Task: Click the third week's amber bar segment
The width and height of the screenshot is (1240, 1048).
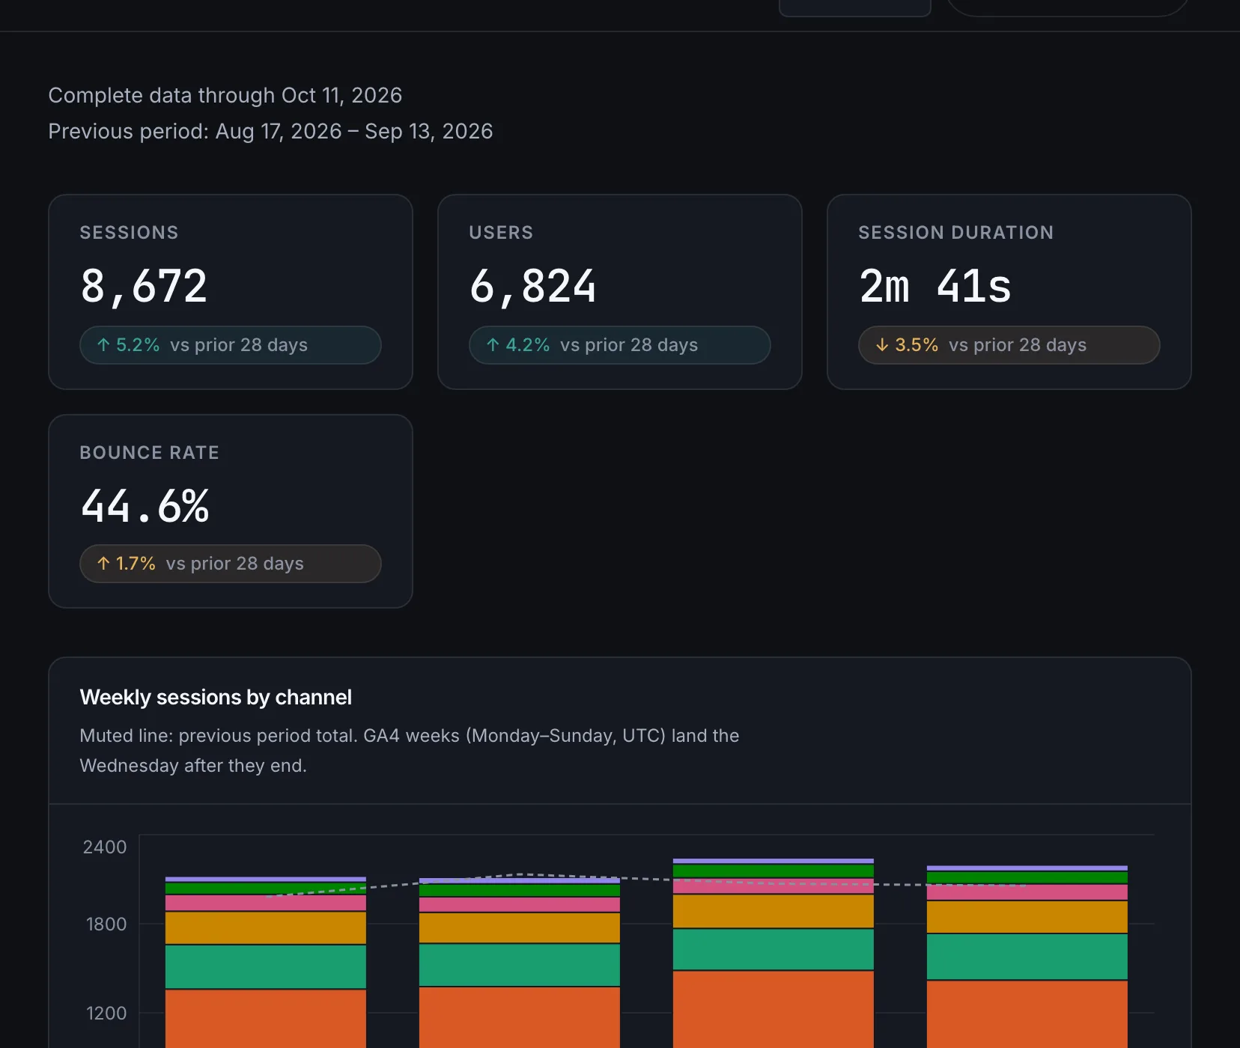Action: [774, 912]
